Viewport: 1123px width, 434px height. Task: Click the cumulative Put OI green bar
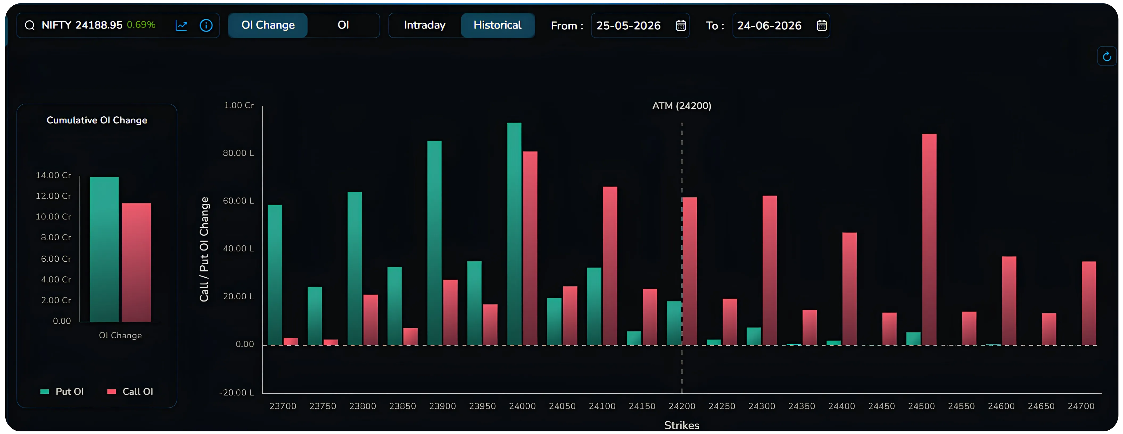tap(104, 249)
